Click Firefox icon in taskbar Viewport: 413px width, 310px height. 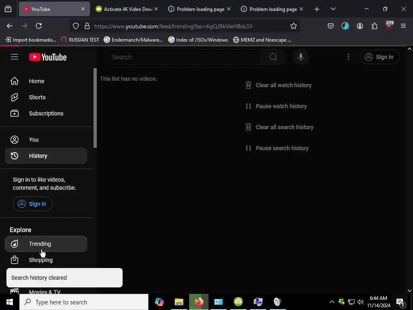click(199, 302)
